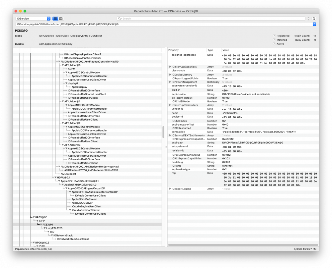Image resolution: width=332 pixels, height=268 pixels.
Task: Select AMDRadeonX6700_AMDRadeonHWLibsSWIP entry
Action: 91,170
